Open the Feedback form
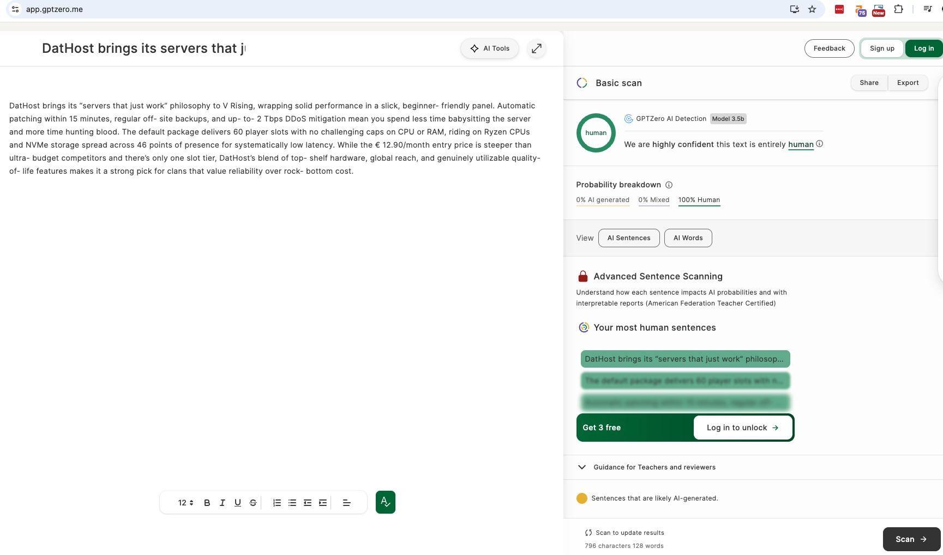This screenshot has height=555, width=943. pos(829,48)
